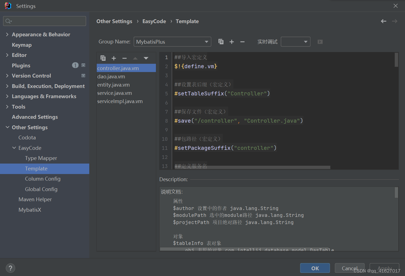Click the forward navigation arrow
405x276 pixels.
tap(395, 21)
